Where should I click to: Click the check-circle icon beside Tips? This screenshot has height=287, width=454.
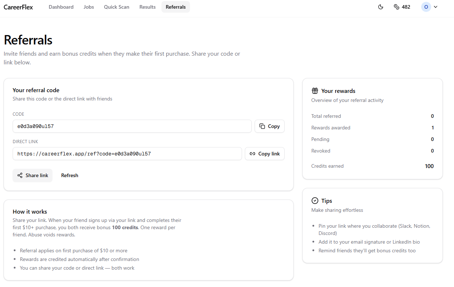(x=315, y=201)
